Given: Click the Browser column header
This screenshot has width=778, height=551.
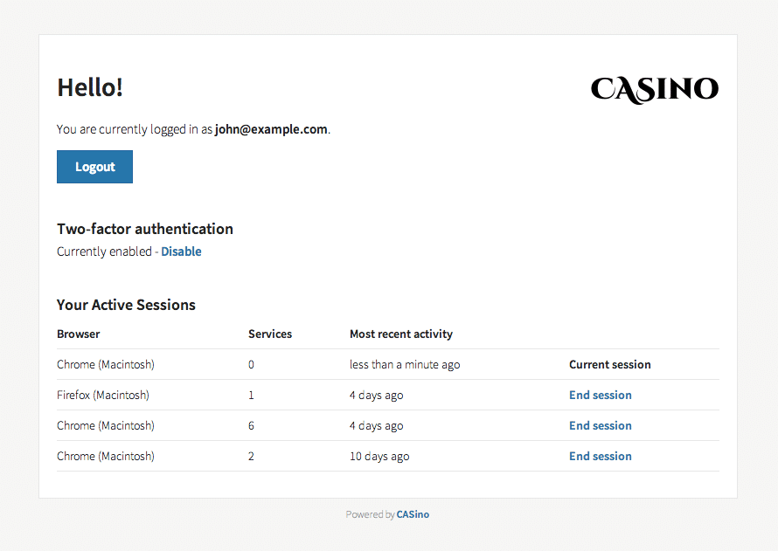Looking at the screenshot, I should [79, 334].
